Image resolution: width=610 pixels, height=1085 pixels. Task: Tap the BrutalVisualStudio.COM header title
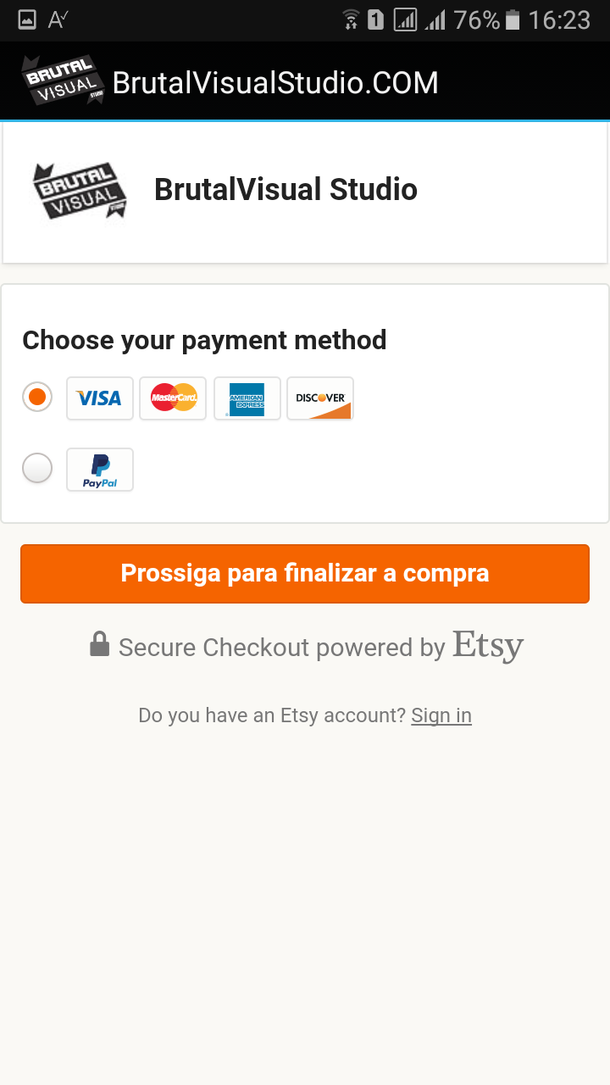click(x=275, y=83)
